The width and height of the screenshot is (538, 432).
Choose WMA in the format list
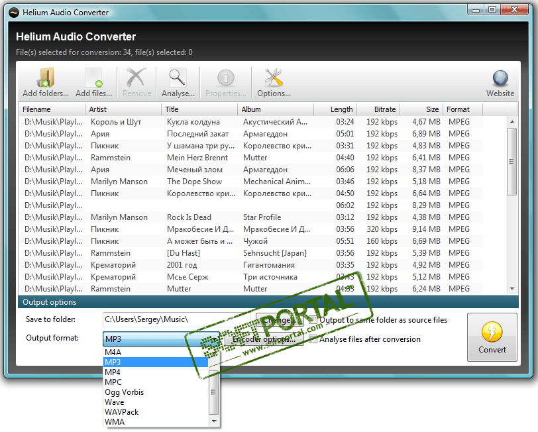156,422
